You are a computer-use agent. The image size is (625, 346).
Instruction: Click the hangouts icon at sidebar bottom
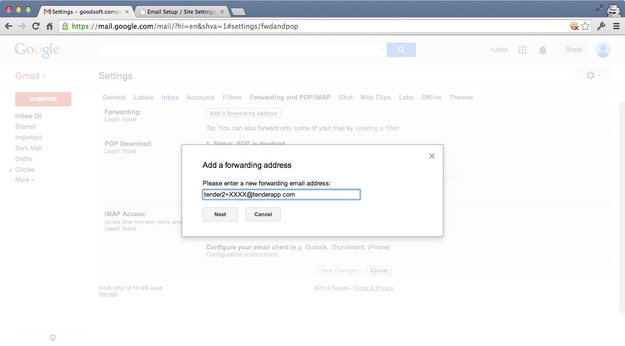coord(53,338)
